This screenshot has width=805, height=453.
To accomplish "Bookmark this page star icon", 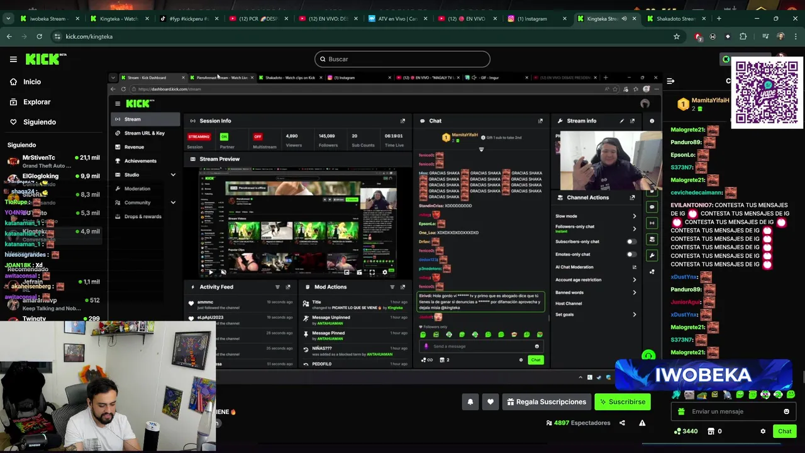I will point(677,36).
